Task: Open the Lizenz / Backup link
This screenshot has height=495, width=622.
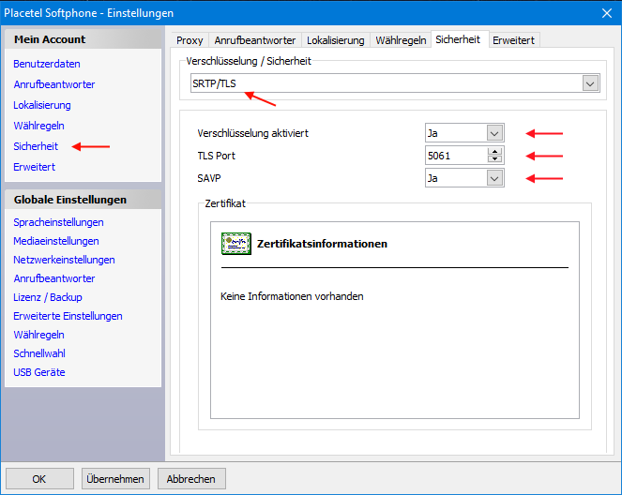Action: click(48, 297)
